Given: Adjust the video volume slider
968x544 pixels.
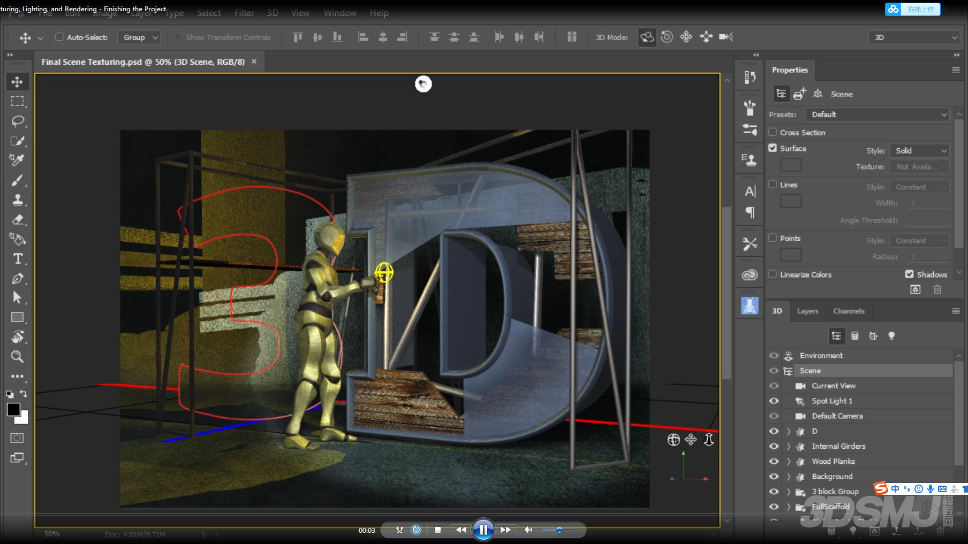Looking at the screenshot, I should click(x=559, y=530).
